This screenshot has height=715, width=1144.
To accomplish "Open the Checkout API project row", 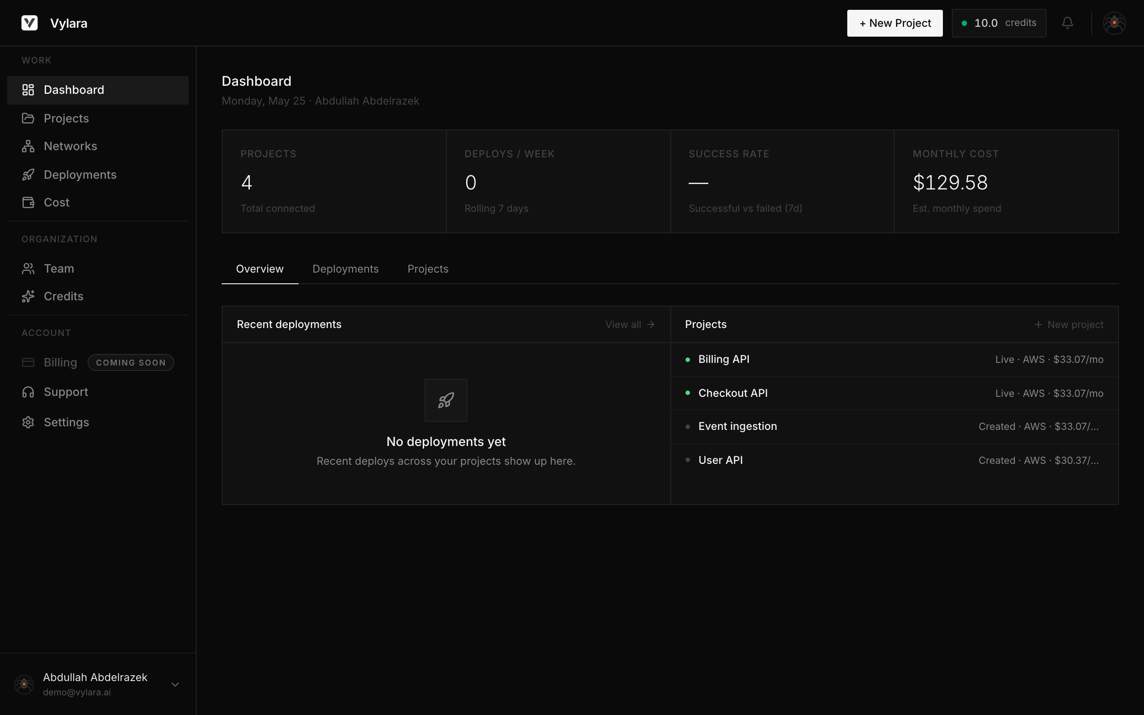I will pos(894,393).
